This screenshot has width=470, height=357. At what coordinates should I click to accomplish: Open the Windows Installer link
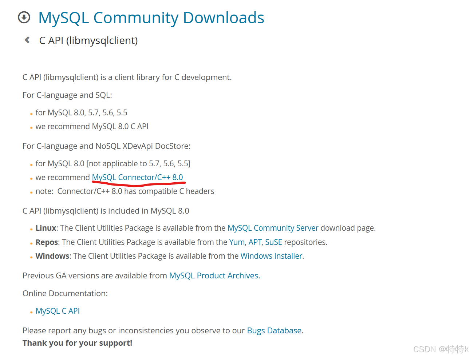[x=271, y=256]
